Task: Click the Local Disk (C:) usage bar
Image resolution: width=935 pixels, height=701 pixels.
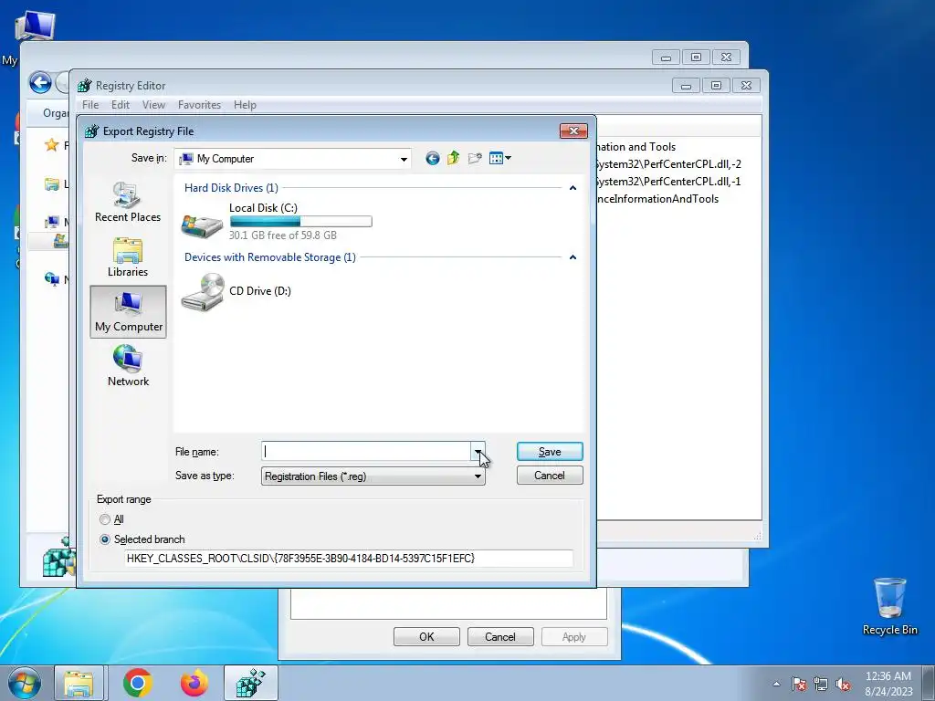Action: [301, 222]
